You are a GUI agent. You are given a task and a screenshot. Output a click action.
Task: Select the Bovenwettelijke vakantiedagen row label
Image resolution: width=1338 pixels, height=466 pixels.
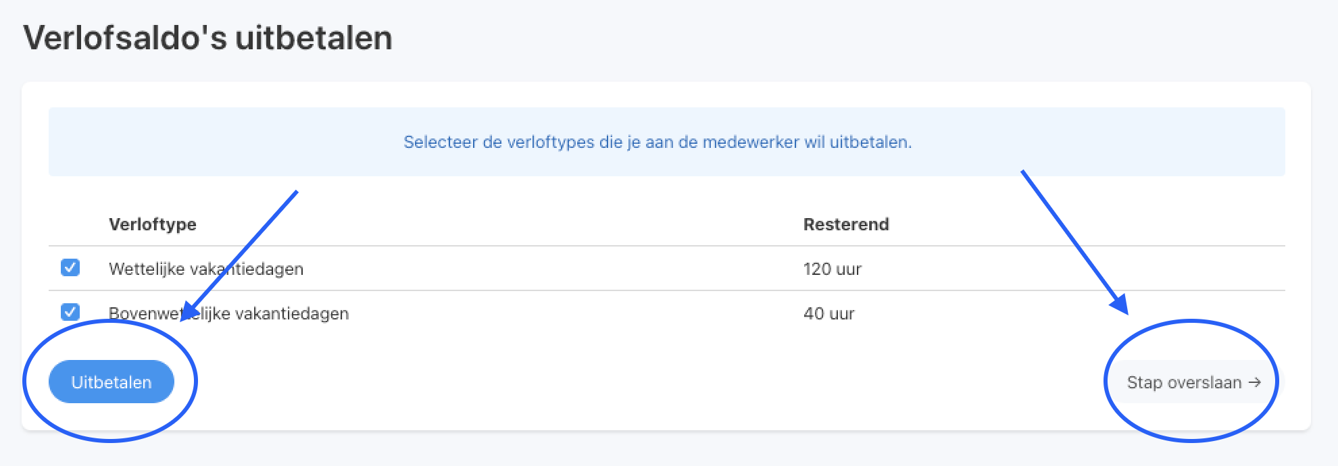tap(228, 313)
